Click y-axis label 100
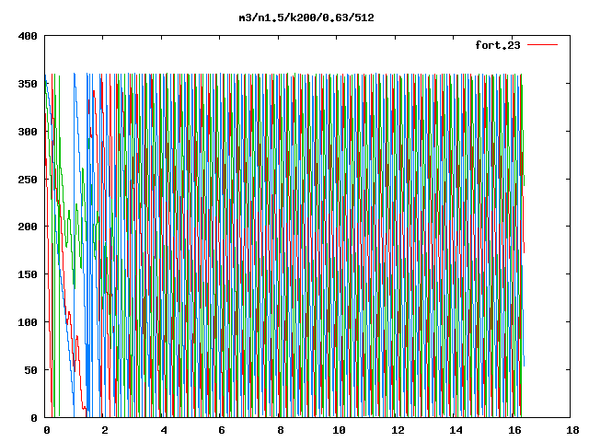Image resolution: width=589 pixels, height=442 pixels. [x=28, y=322]
